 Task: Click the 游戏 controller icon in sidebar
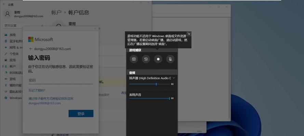click(x=6, y=79)
